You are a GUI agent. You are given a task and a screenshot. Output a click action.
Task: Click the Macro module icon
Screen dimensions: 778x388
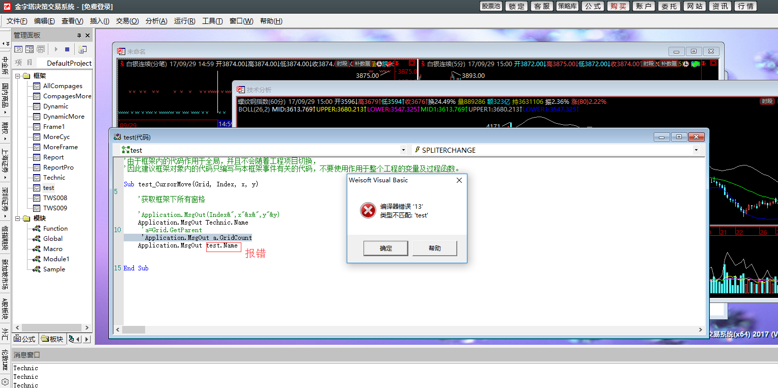[37, 249]
